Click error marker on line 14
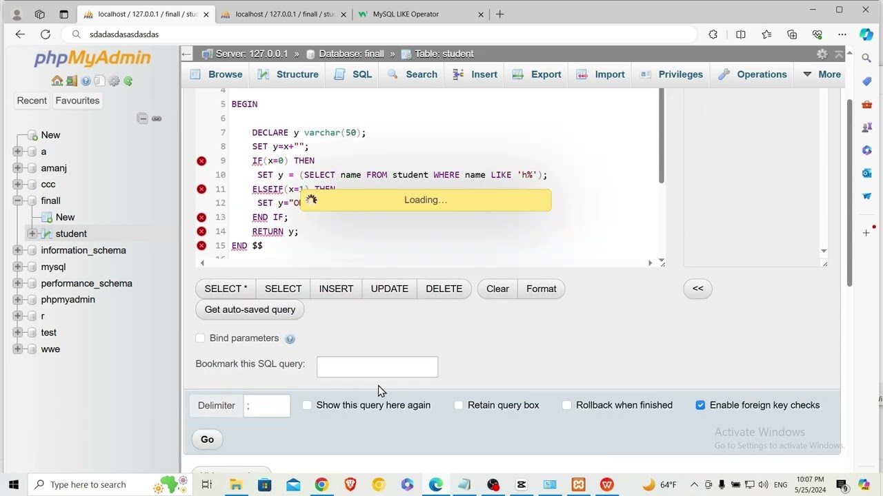Viewport: 883px width, 496px height. click(201, 231)
